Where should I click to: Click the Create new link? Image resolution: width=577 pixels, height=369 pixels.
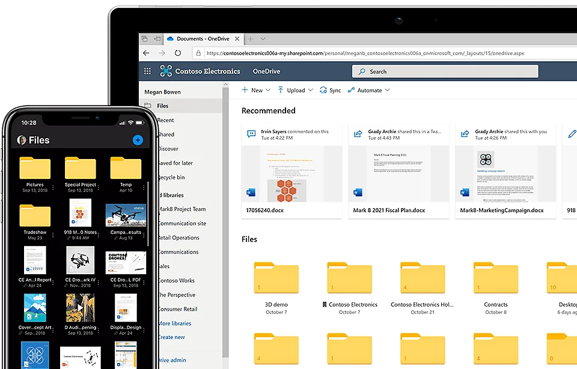point(172,337)
